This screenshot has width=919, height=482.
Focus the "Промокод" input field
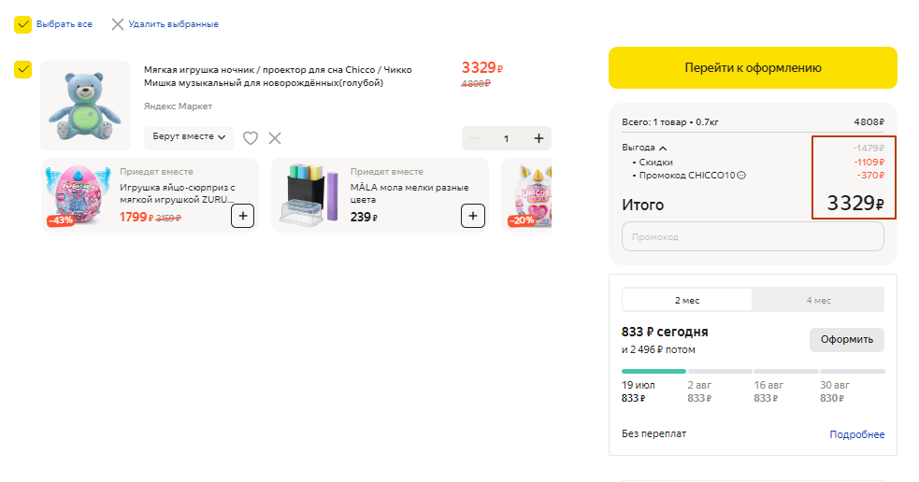pos(753,236)
